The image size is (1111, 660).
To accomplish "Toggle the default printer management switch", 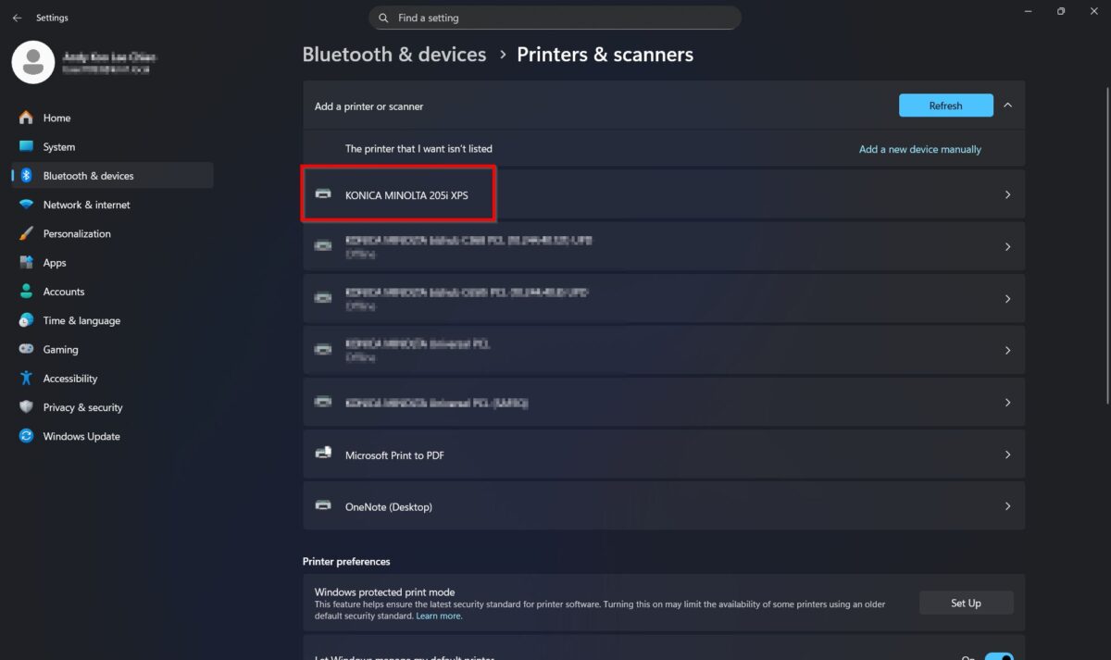I will click(998, 655).
